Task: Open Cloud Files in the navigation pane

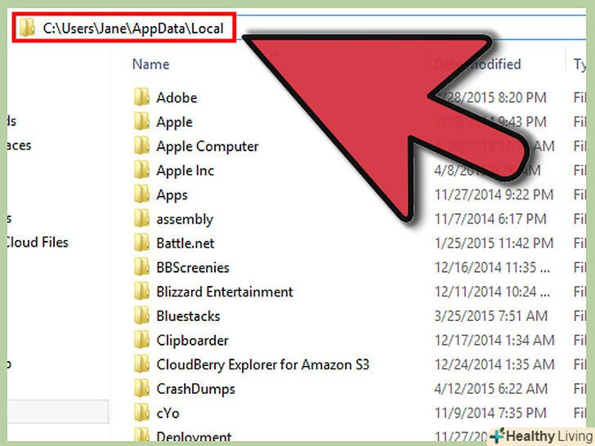Action: (37, 243)
